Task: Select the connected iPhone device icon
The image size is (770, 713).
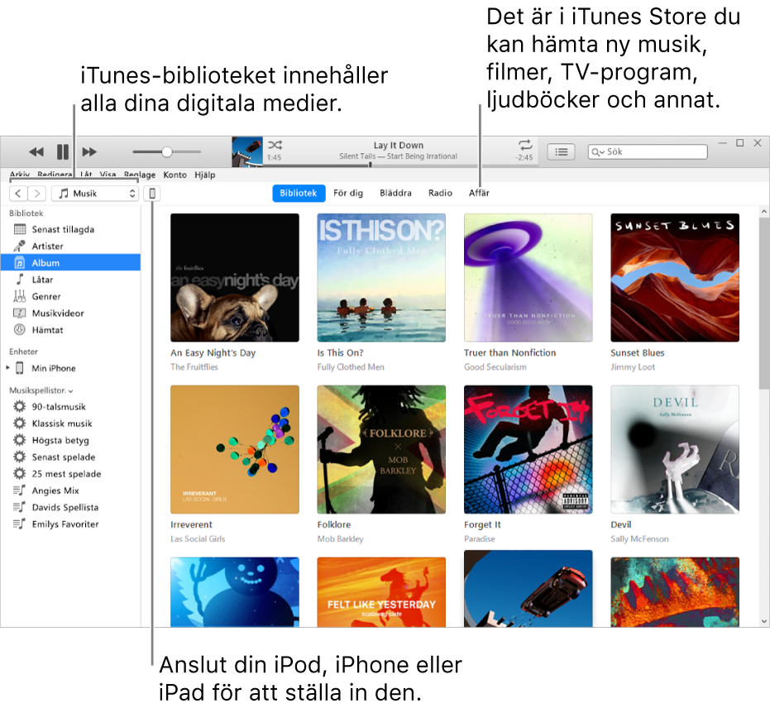Action: (152, 193)
